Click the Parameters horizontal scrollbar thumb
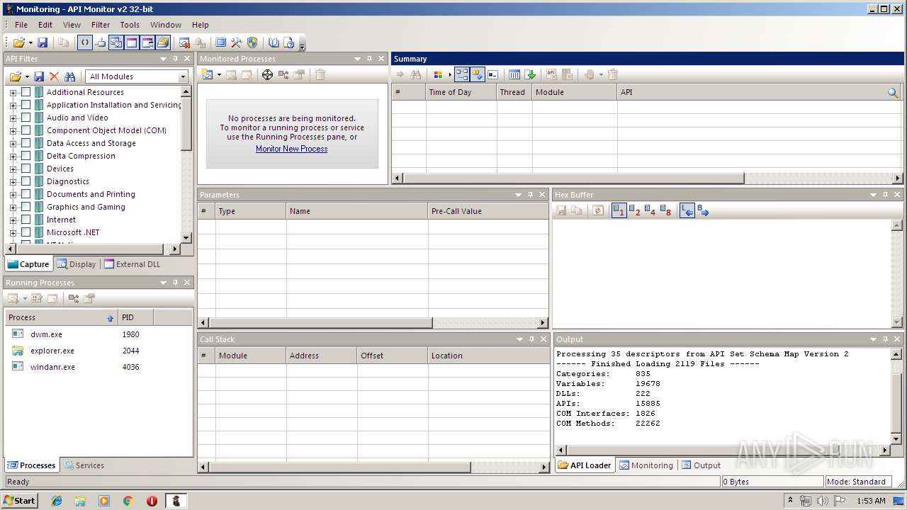Screen dimensions: 907x510 coord(320,323)
